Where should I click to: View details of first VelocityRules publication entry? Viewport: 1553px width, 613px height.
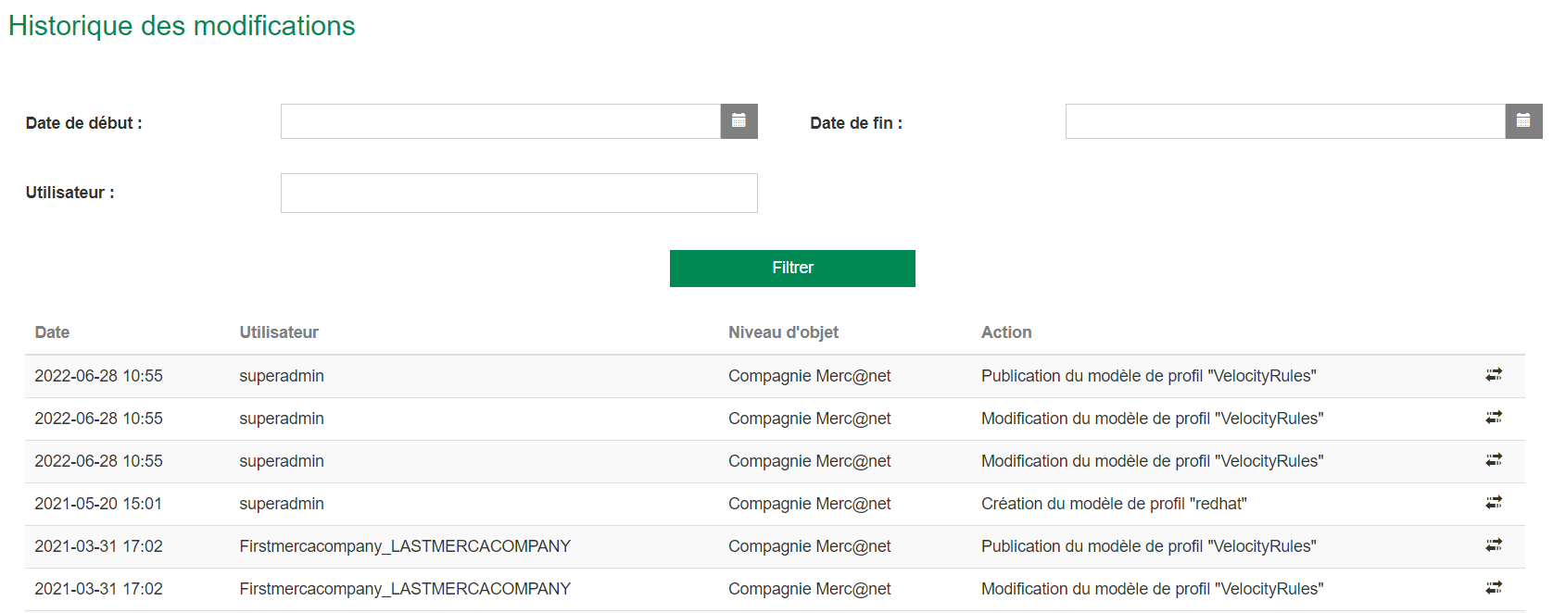click(x=1493, y=375)
